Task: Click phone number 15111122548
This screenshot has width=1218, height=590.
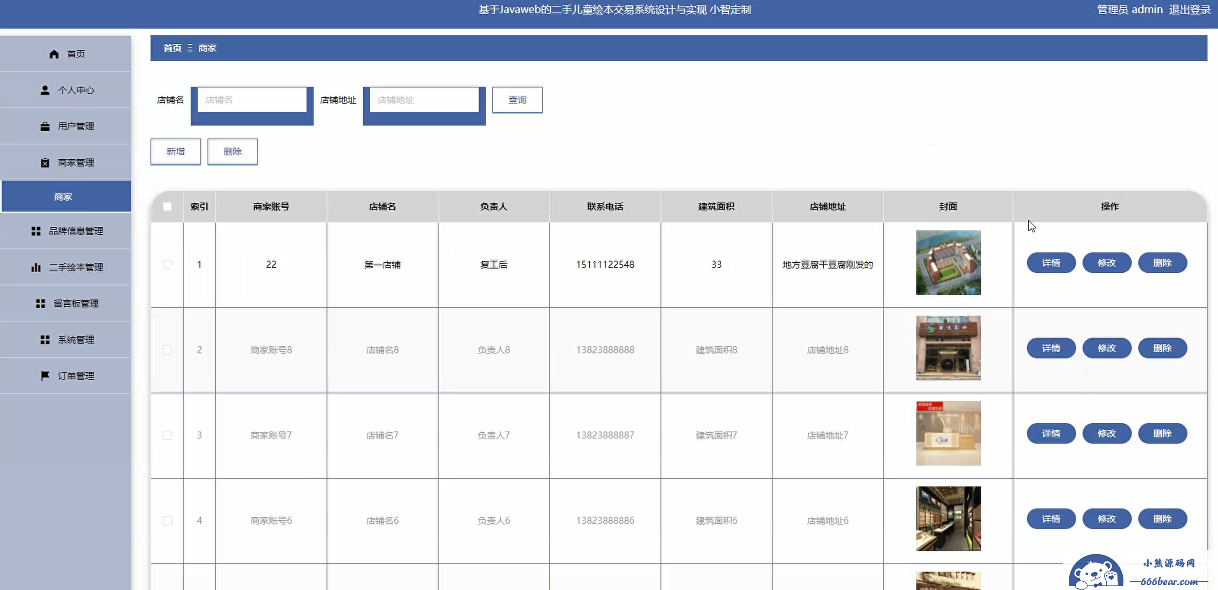Action: click(605, 264)
